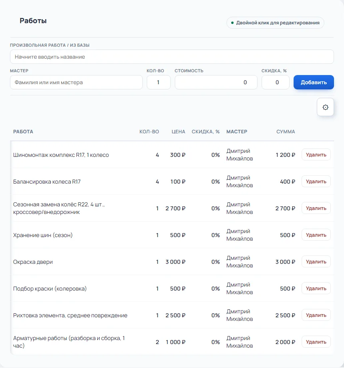The image size is (344, 368).
Task: Select the Кол-во quantity input
Action: [159, 82]
